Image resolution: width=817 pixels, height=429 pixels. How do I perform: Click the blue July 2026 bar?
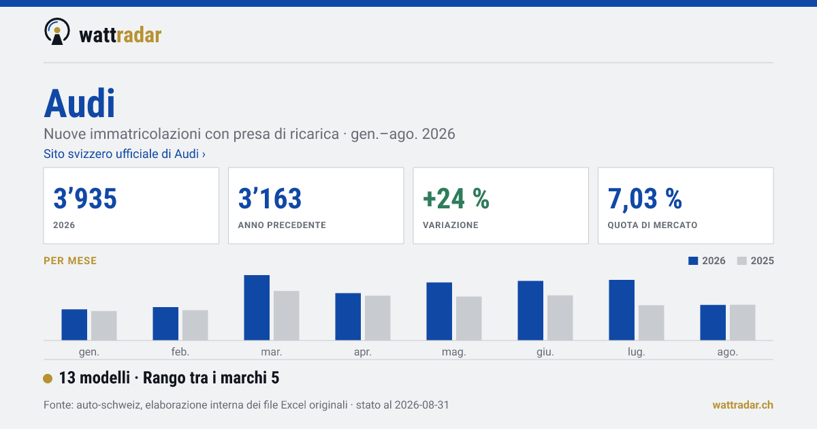click(622, 310)
